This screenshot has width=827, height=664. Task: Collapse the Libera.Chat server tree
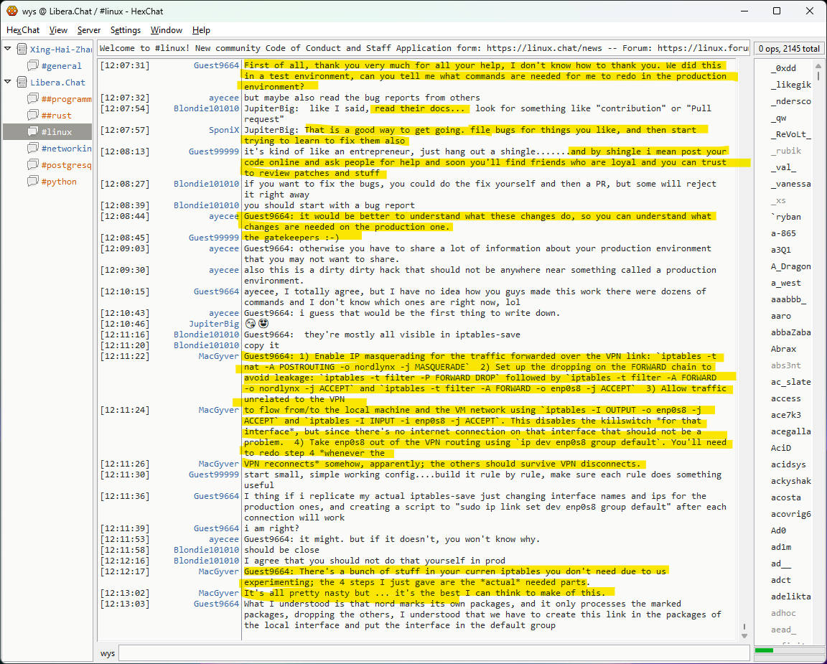(x=8, y=83)
